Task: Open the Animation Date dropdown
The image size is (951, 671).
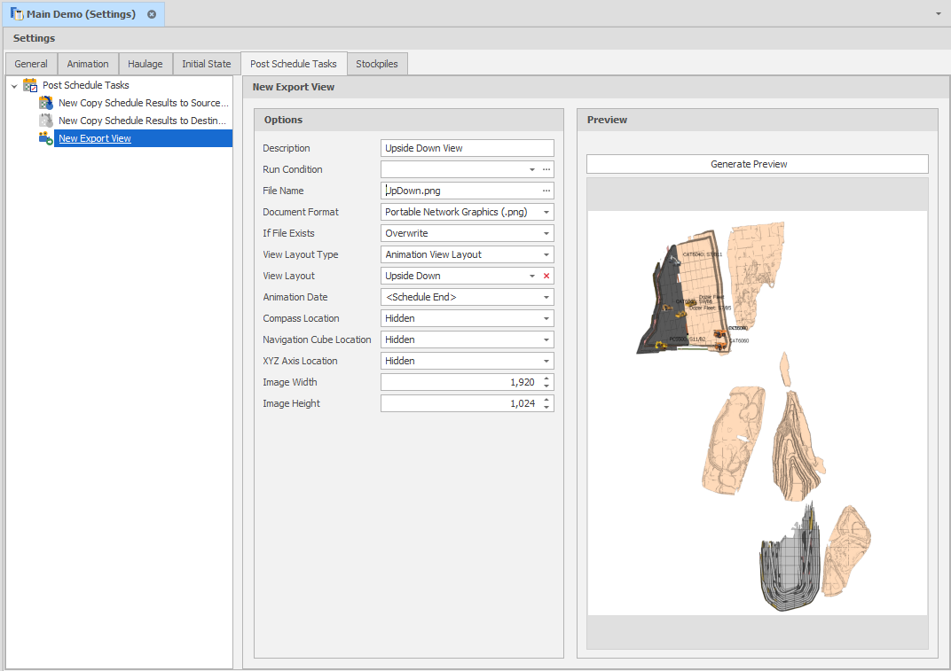Action: 546,297
